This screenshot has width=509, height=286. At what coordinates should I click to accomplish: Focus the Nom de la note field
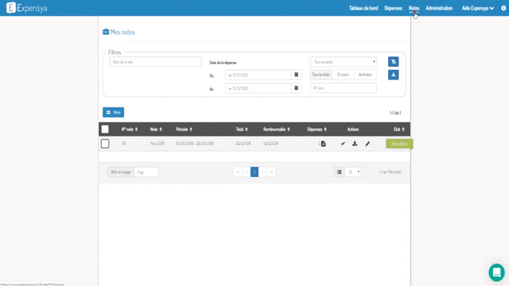156,62
